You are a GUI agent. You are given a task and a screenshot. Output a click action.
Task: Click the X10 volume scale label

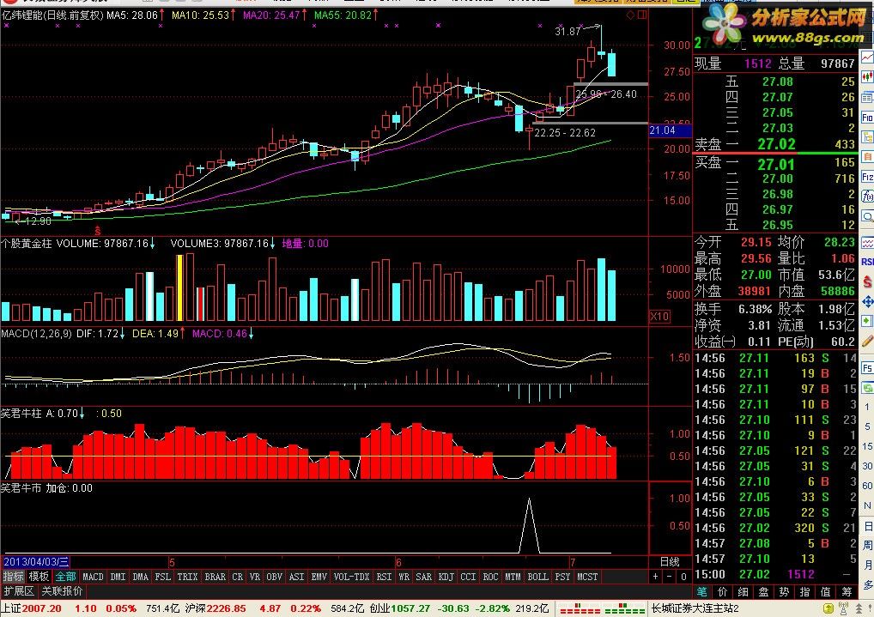[660, 317]
